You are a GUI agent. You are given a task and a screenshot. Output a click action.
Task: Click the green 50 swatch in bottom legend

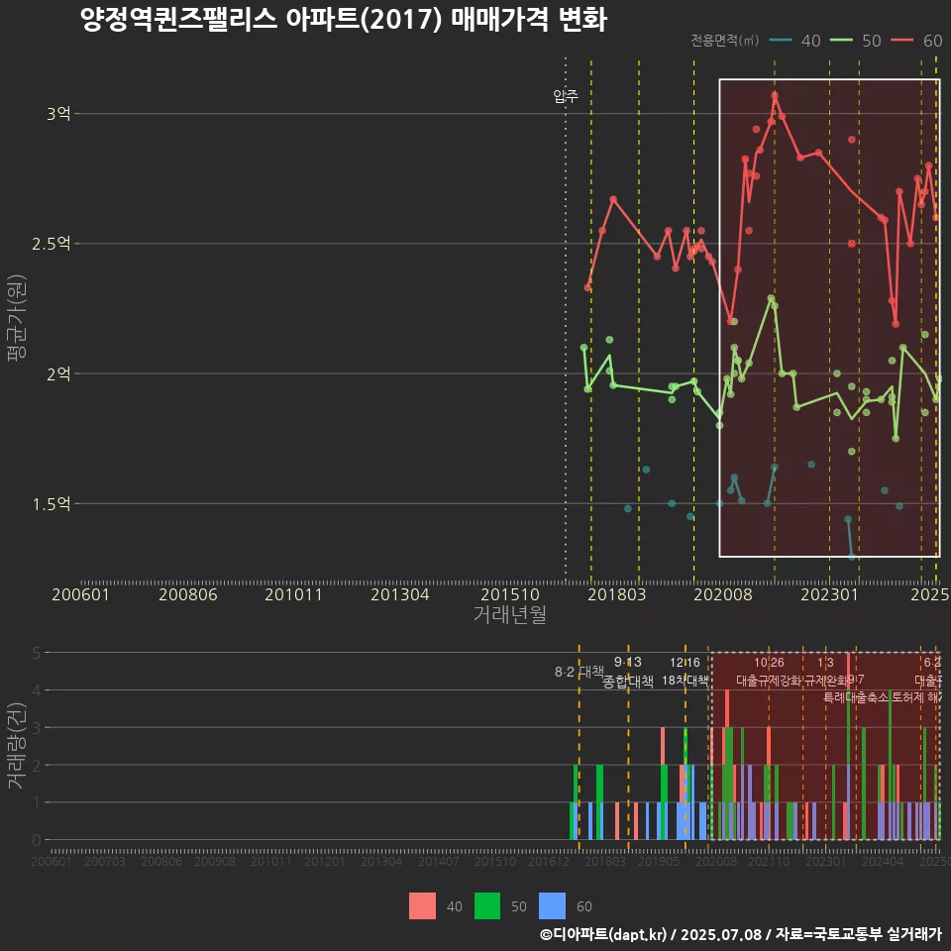tap(487, 906)
